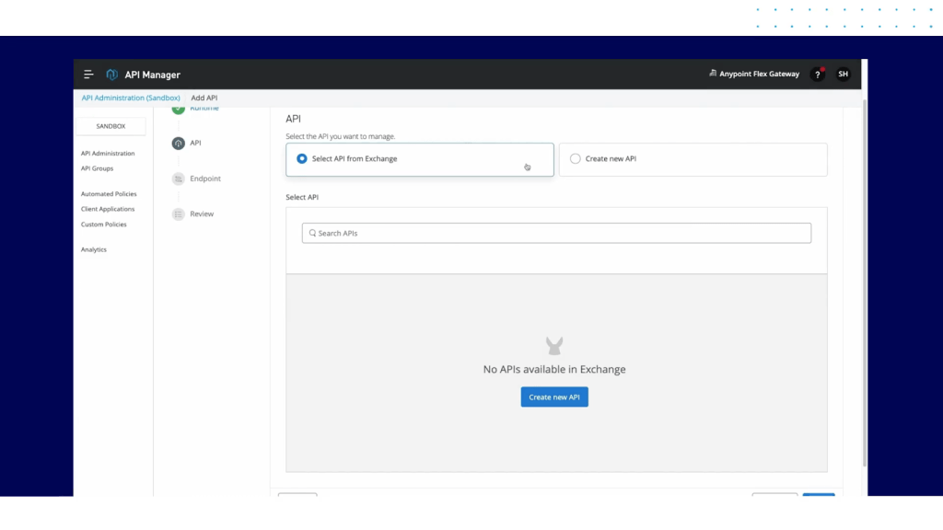This screenshot has height=530, width=943.
Task: Open the help question mark icon
Action: [817, 75]
